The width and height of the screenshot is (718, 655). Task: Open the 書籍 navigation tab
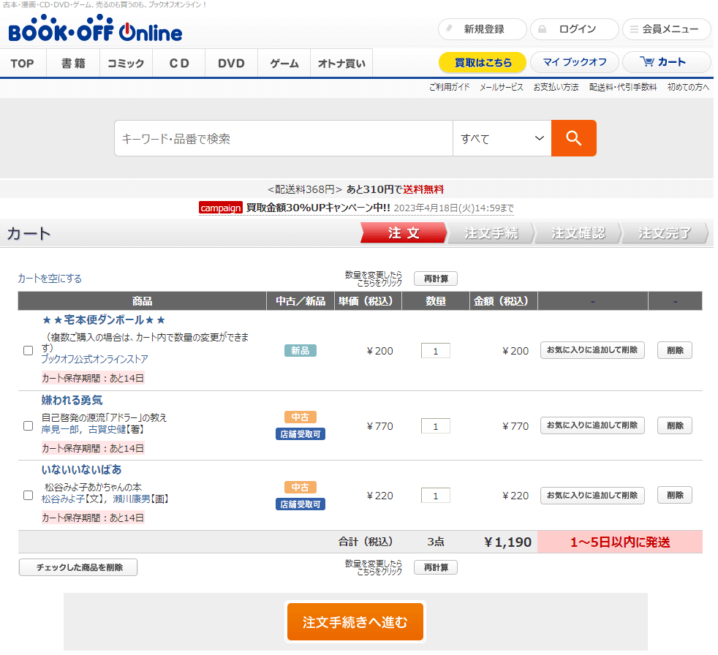click(73, 63)
